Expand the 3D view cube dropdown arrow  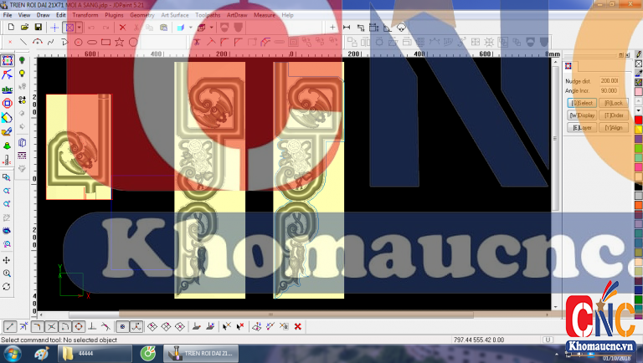[191, 27]
